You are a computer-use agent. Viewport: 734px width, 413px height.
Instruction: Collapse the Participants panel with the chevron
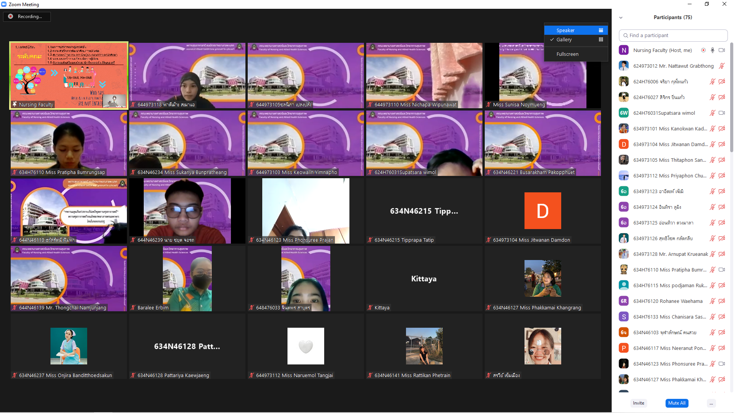point(621,18)
